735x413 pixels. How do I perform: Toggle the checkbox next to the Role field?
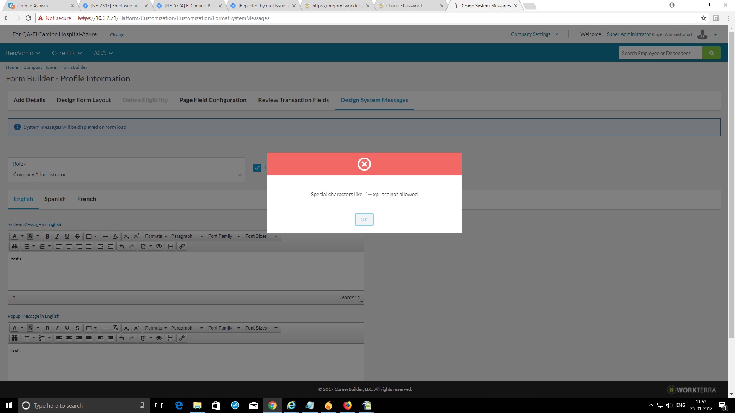pyautogui.click(x=257, y=167)
